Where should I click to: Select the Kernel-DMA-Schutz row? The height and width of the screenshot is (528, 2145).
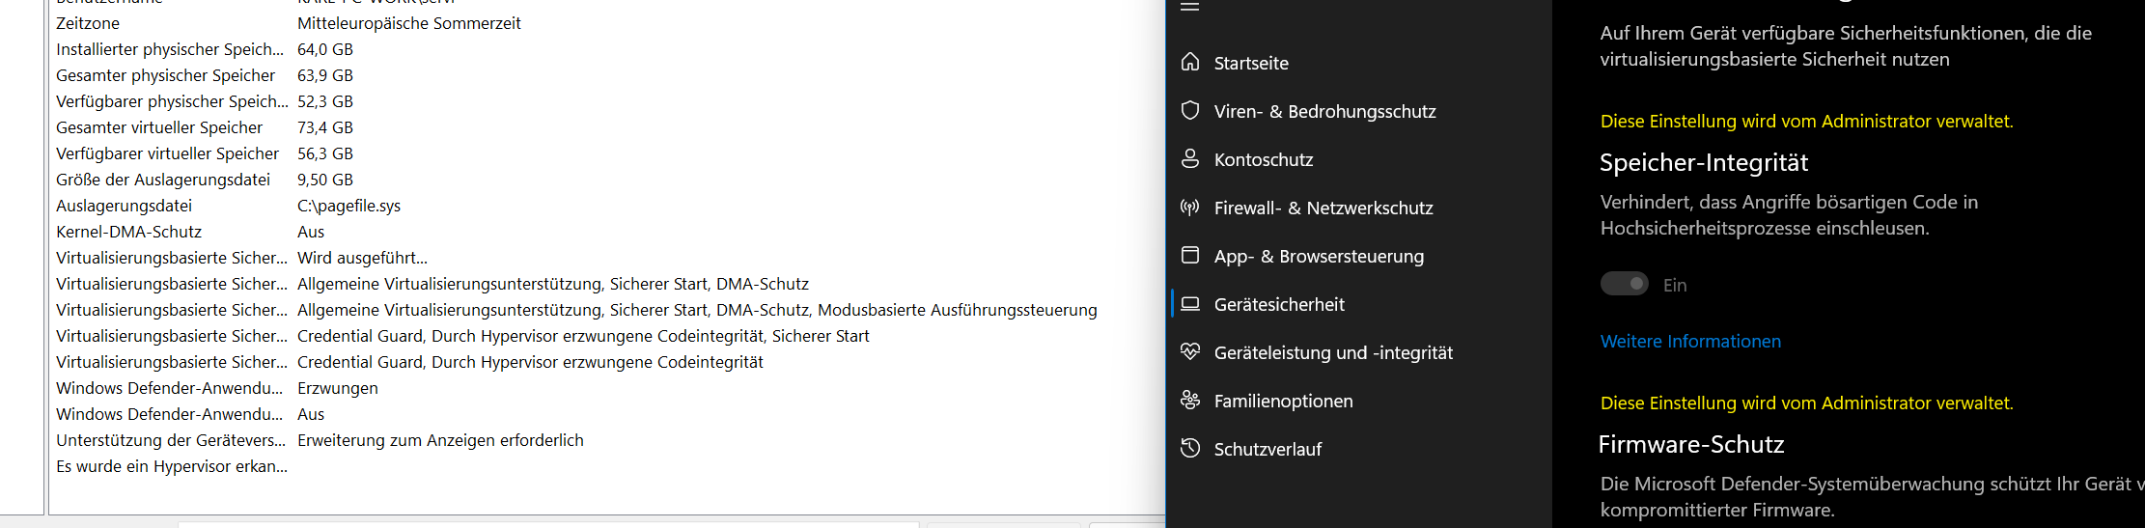pyautogui.click(x=129, y=232)
